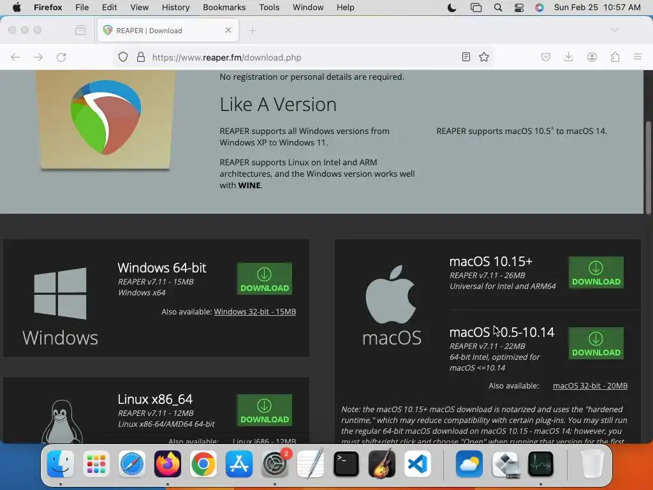Expand the list all tabs dropdown

(x=615, y=30)
